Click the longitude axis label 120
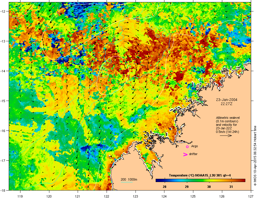This screenshot has width=257, height=199. click(x=49, y=196)
